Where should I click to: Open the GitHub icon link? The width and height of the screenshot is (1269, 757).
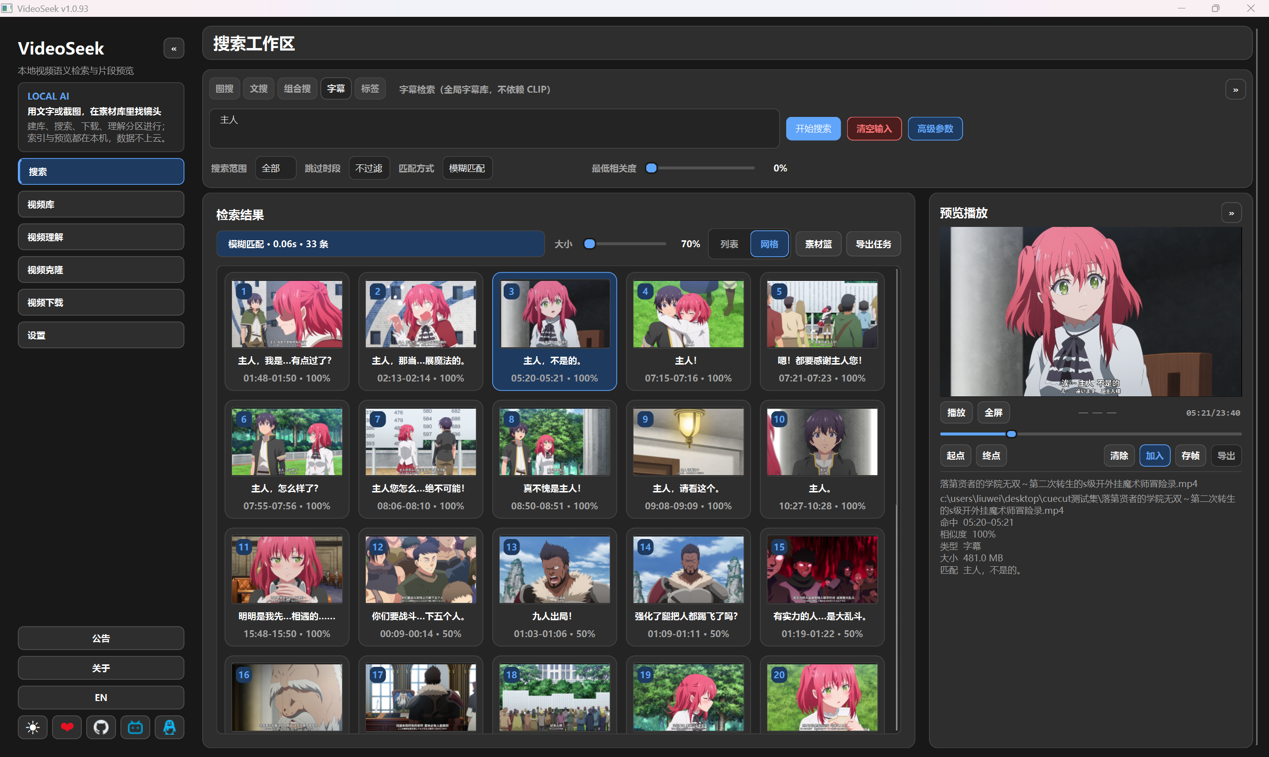[101, 727]
